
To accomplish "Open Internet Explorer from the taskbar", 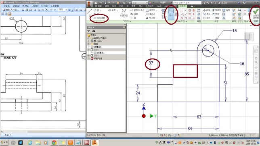I will click(30, 142).
